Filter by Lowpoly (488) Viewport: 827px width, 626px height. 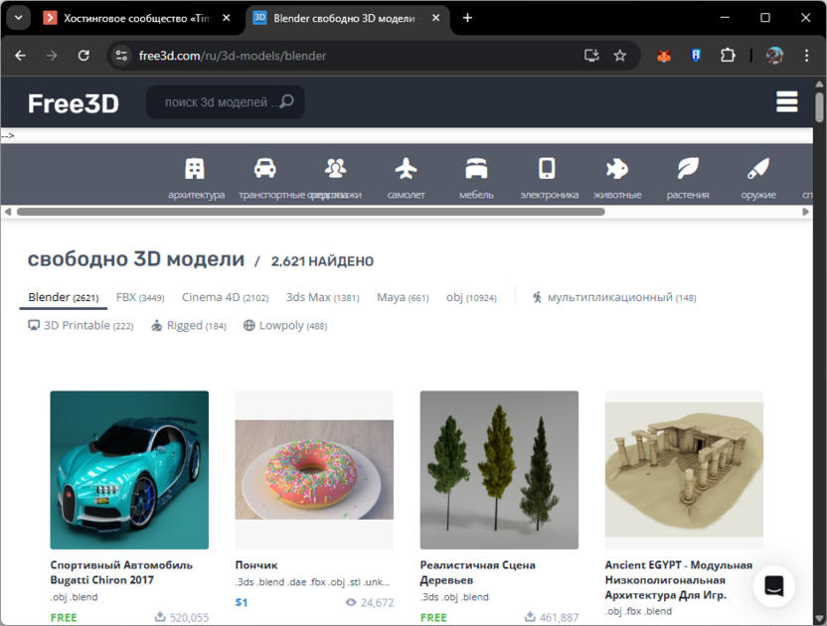285,325
